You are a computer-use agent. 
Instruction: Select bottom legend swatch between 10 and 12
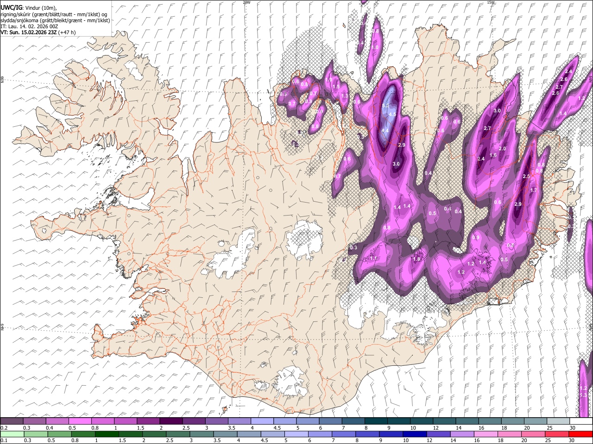415,434
